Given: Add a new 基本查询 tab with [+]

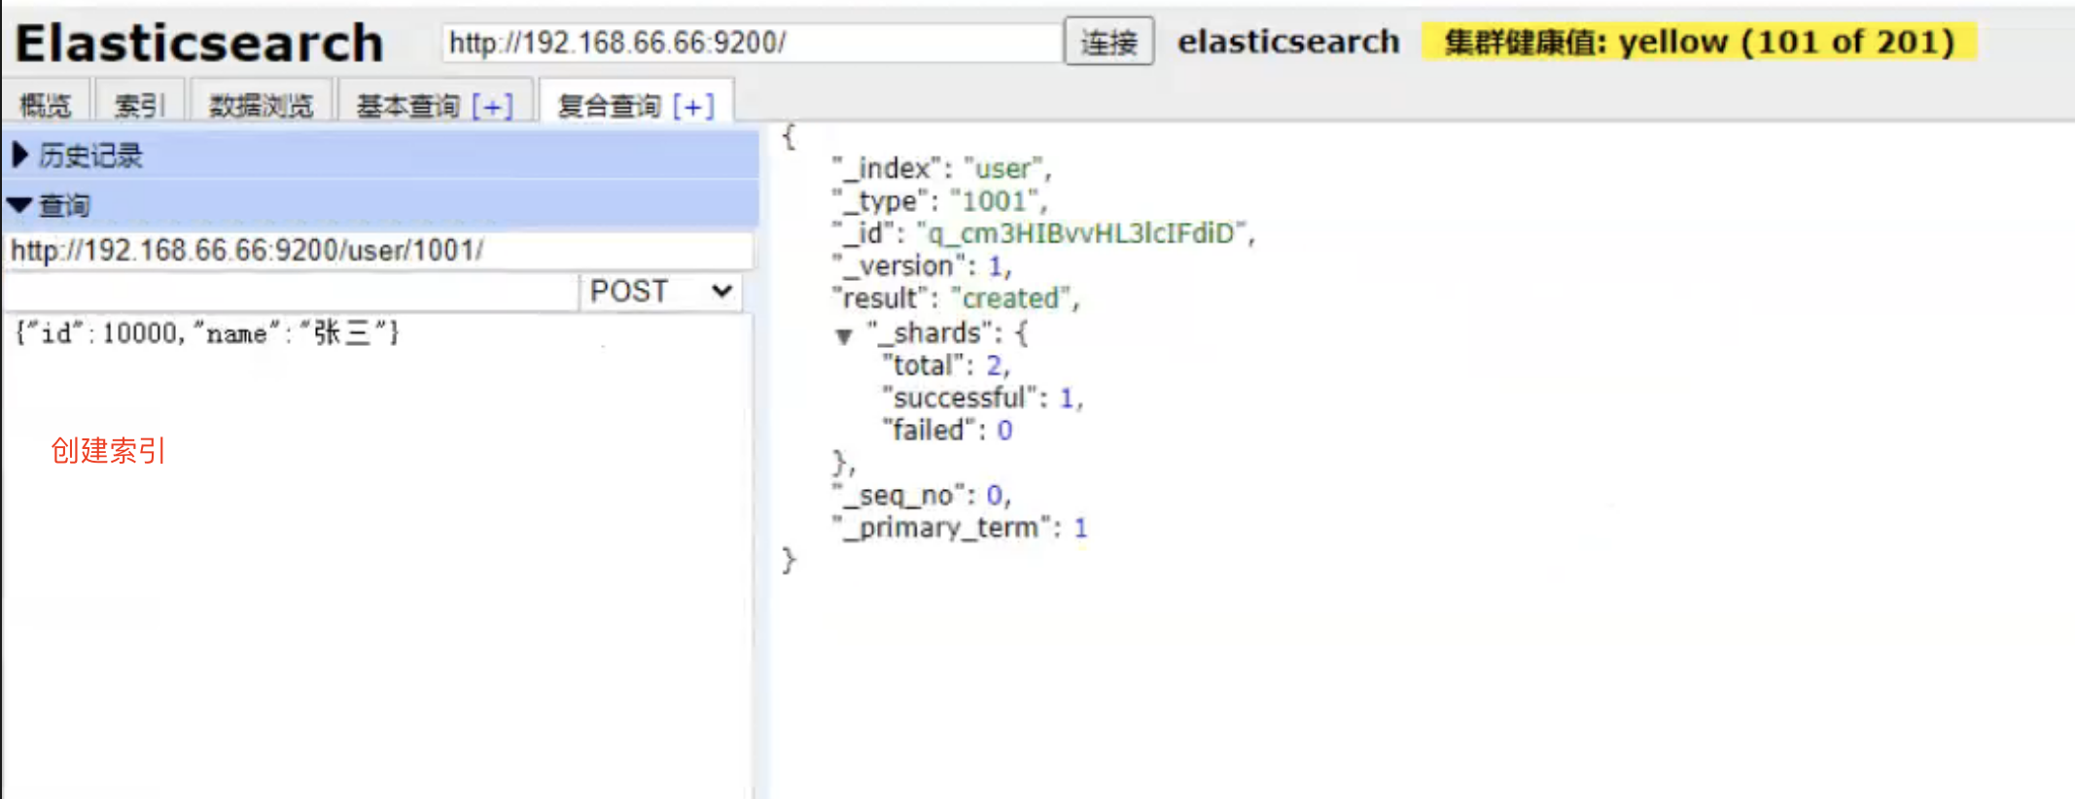Looking at the screenshot, I should coord(493,105).
